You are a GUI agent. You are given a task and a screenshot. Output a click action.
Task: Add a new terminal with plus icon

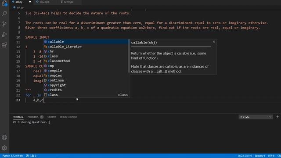(277, 117)
